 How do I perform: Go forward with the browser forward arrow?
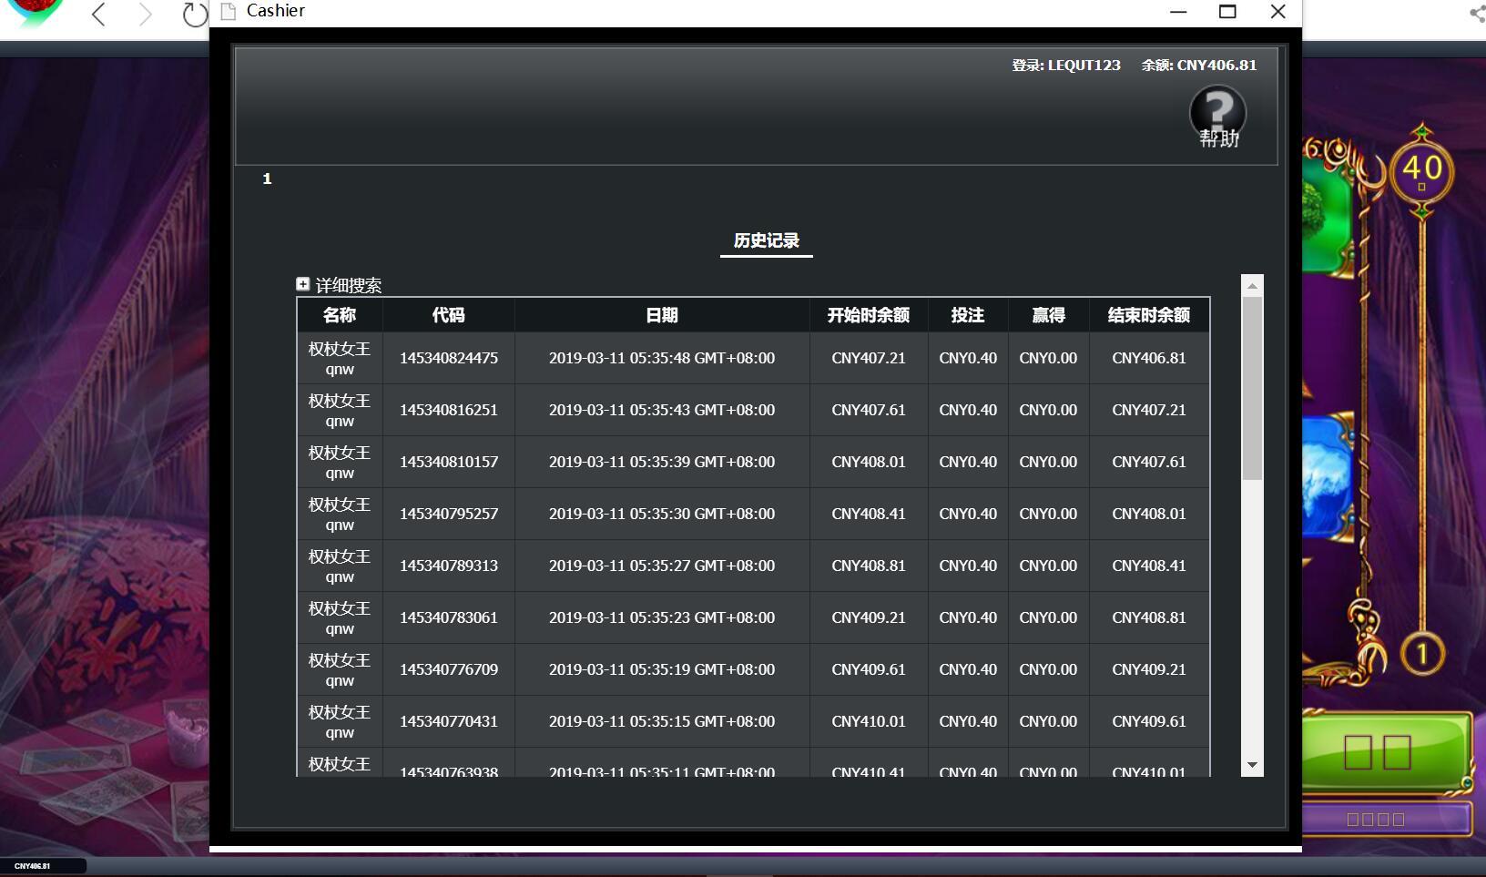click(145, 14)
